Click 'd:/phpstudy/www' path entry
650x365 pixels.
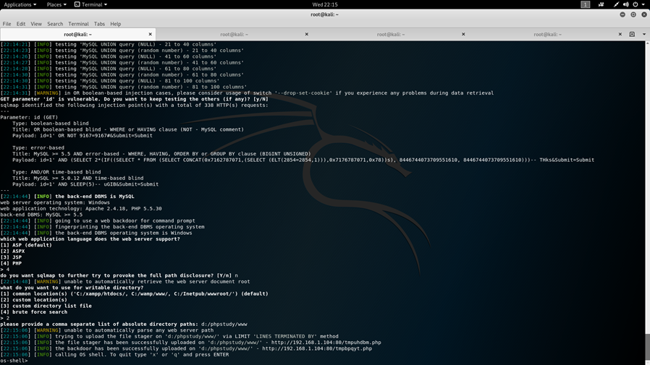tap(224, 325)
